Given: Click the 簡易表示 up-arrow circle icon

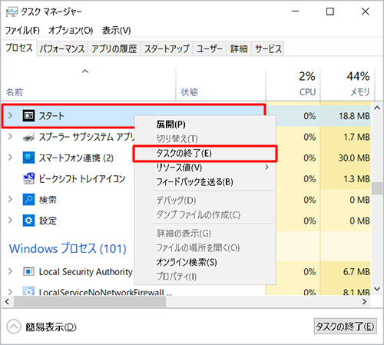Looking at the screenshot, I should [14, 327].
